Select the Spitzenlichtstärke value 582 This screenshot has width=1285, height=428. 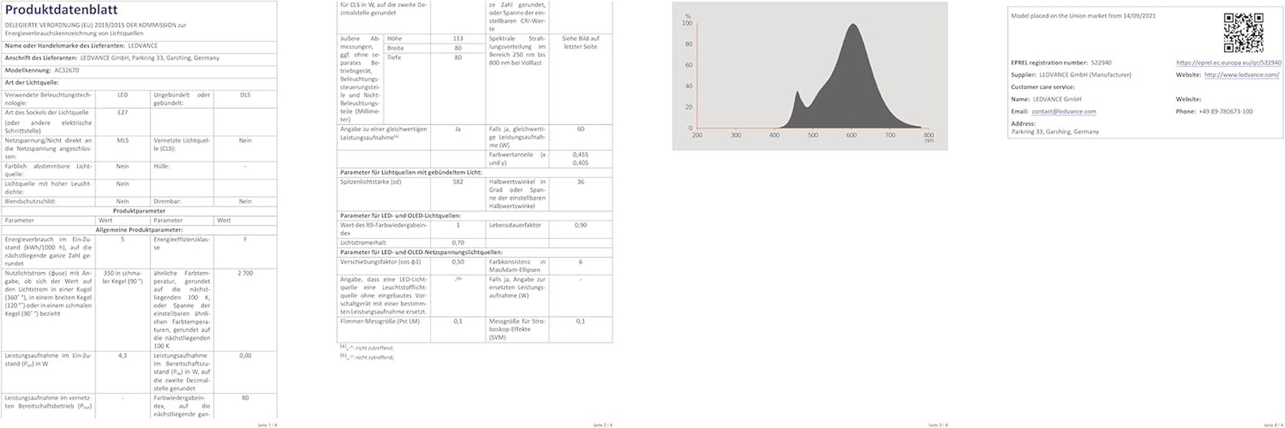click(x=458, y=182)
